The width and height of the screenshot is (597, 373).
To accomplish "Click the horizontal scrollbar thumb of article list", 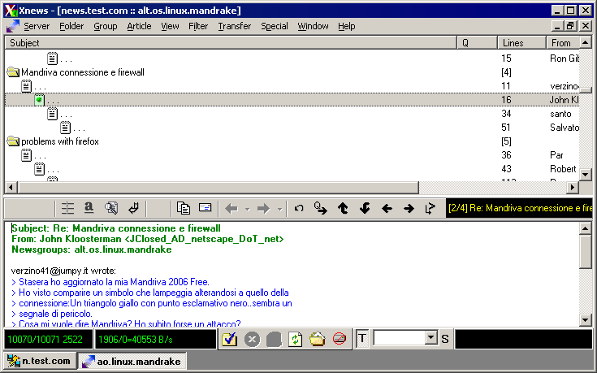I will [x=218, y=187].
